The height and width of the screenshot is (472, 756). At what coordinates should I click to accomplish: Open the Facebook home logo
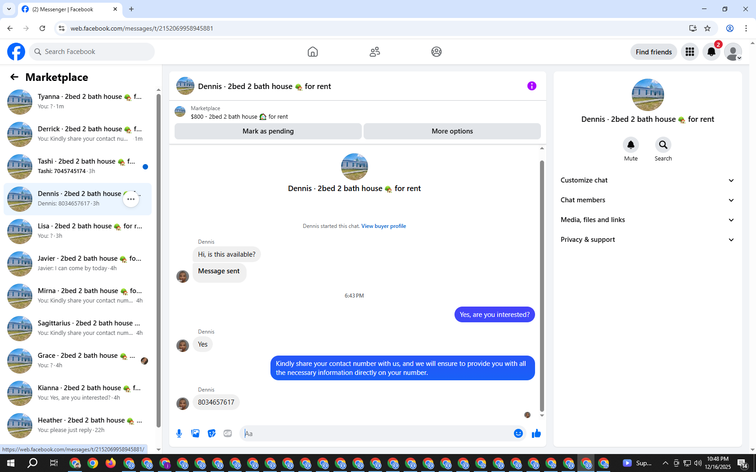click(x=16, y=52)
